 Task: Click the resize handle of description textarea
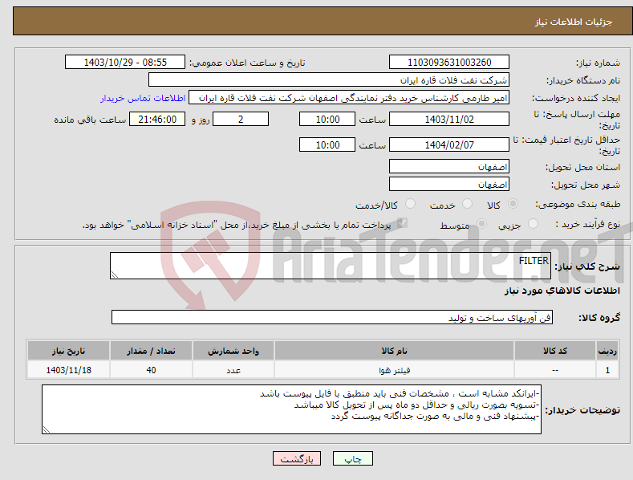pyautogui.click(x=115, y=275)
